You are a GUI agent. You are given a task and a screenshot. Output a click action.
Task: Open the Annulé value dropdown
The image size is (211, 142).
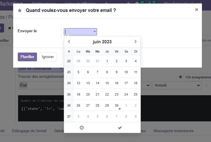(x=177, y=85)
